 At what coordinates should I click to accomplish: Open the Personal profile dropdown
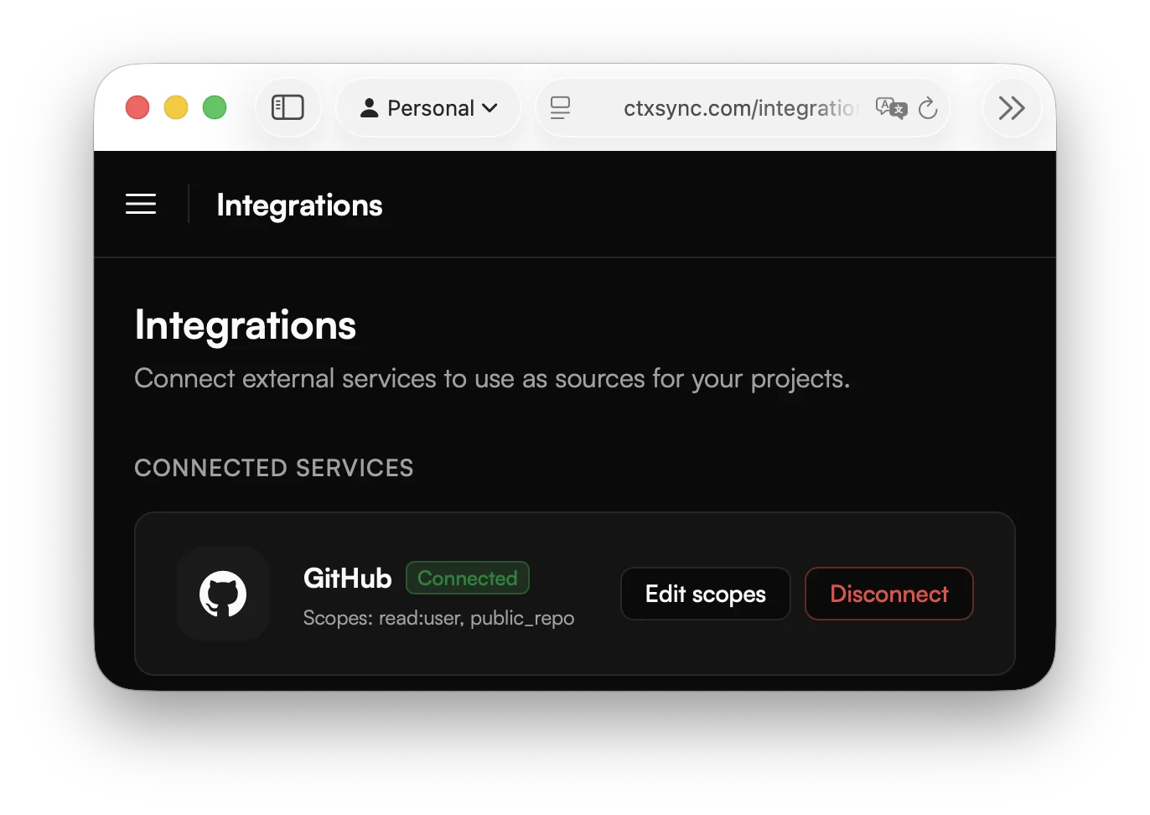click(x=428, y=108)
